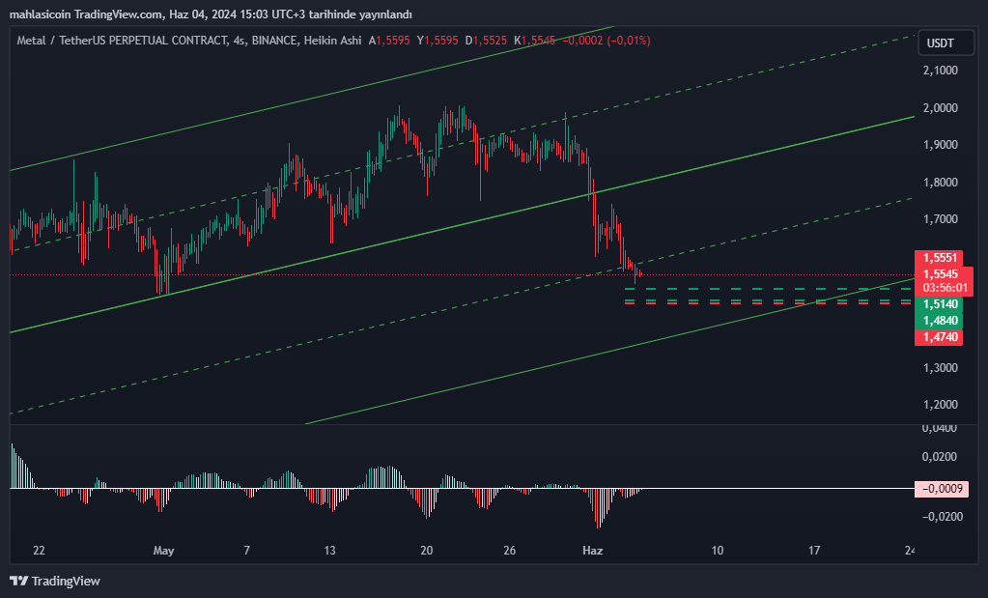Select the -0,0009 indicator value label

[x=942, y=489]
